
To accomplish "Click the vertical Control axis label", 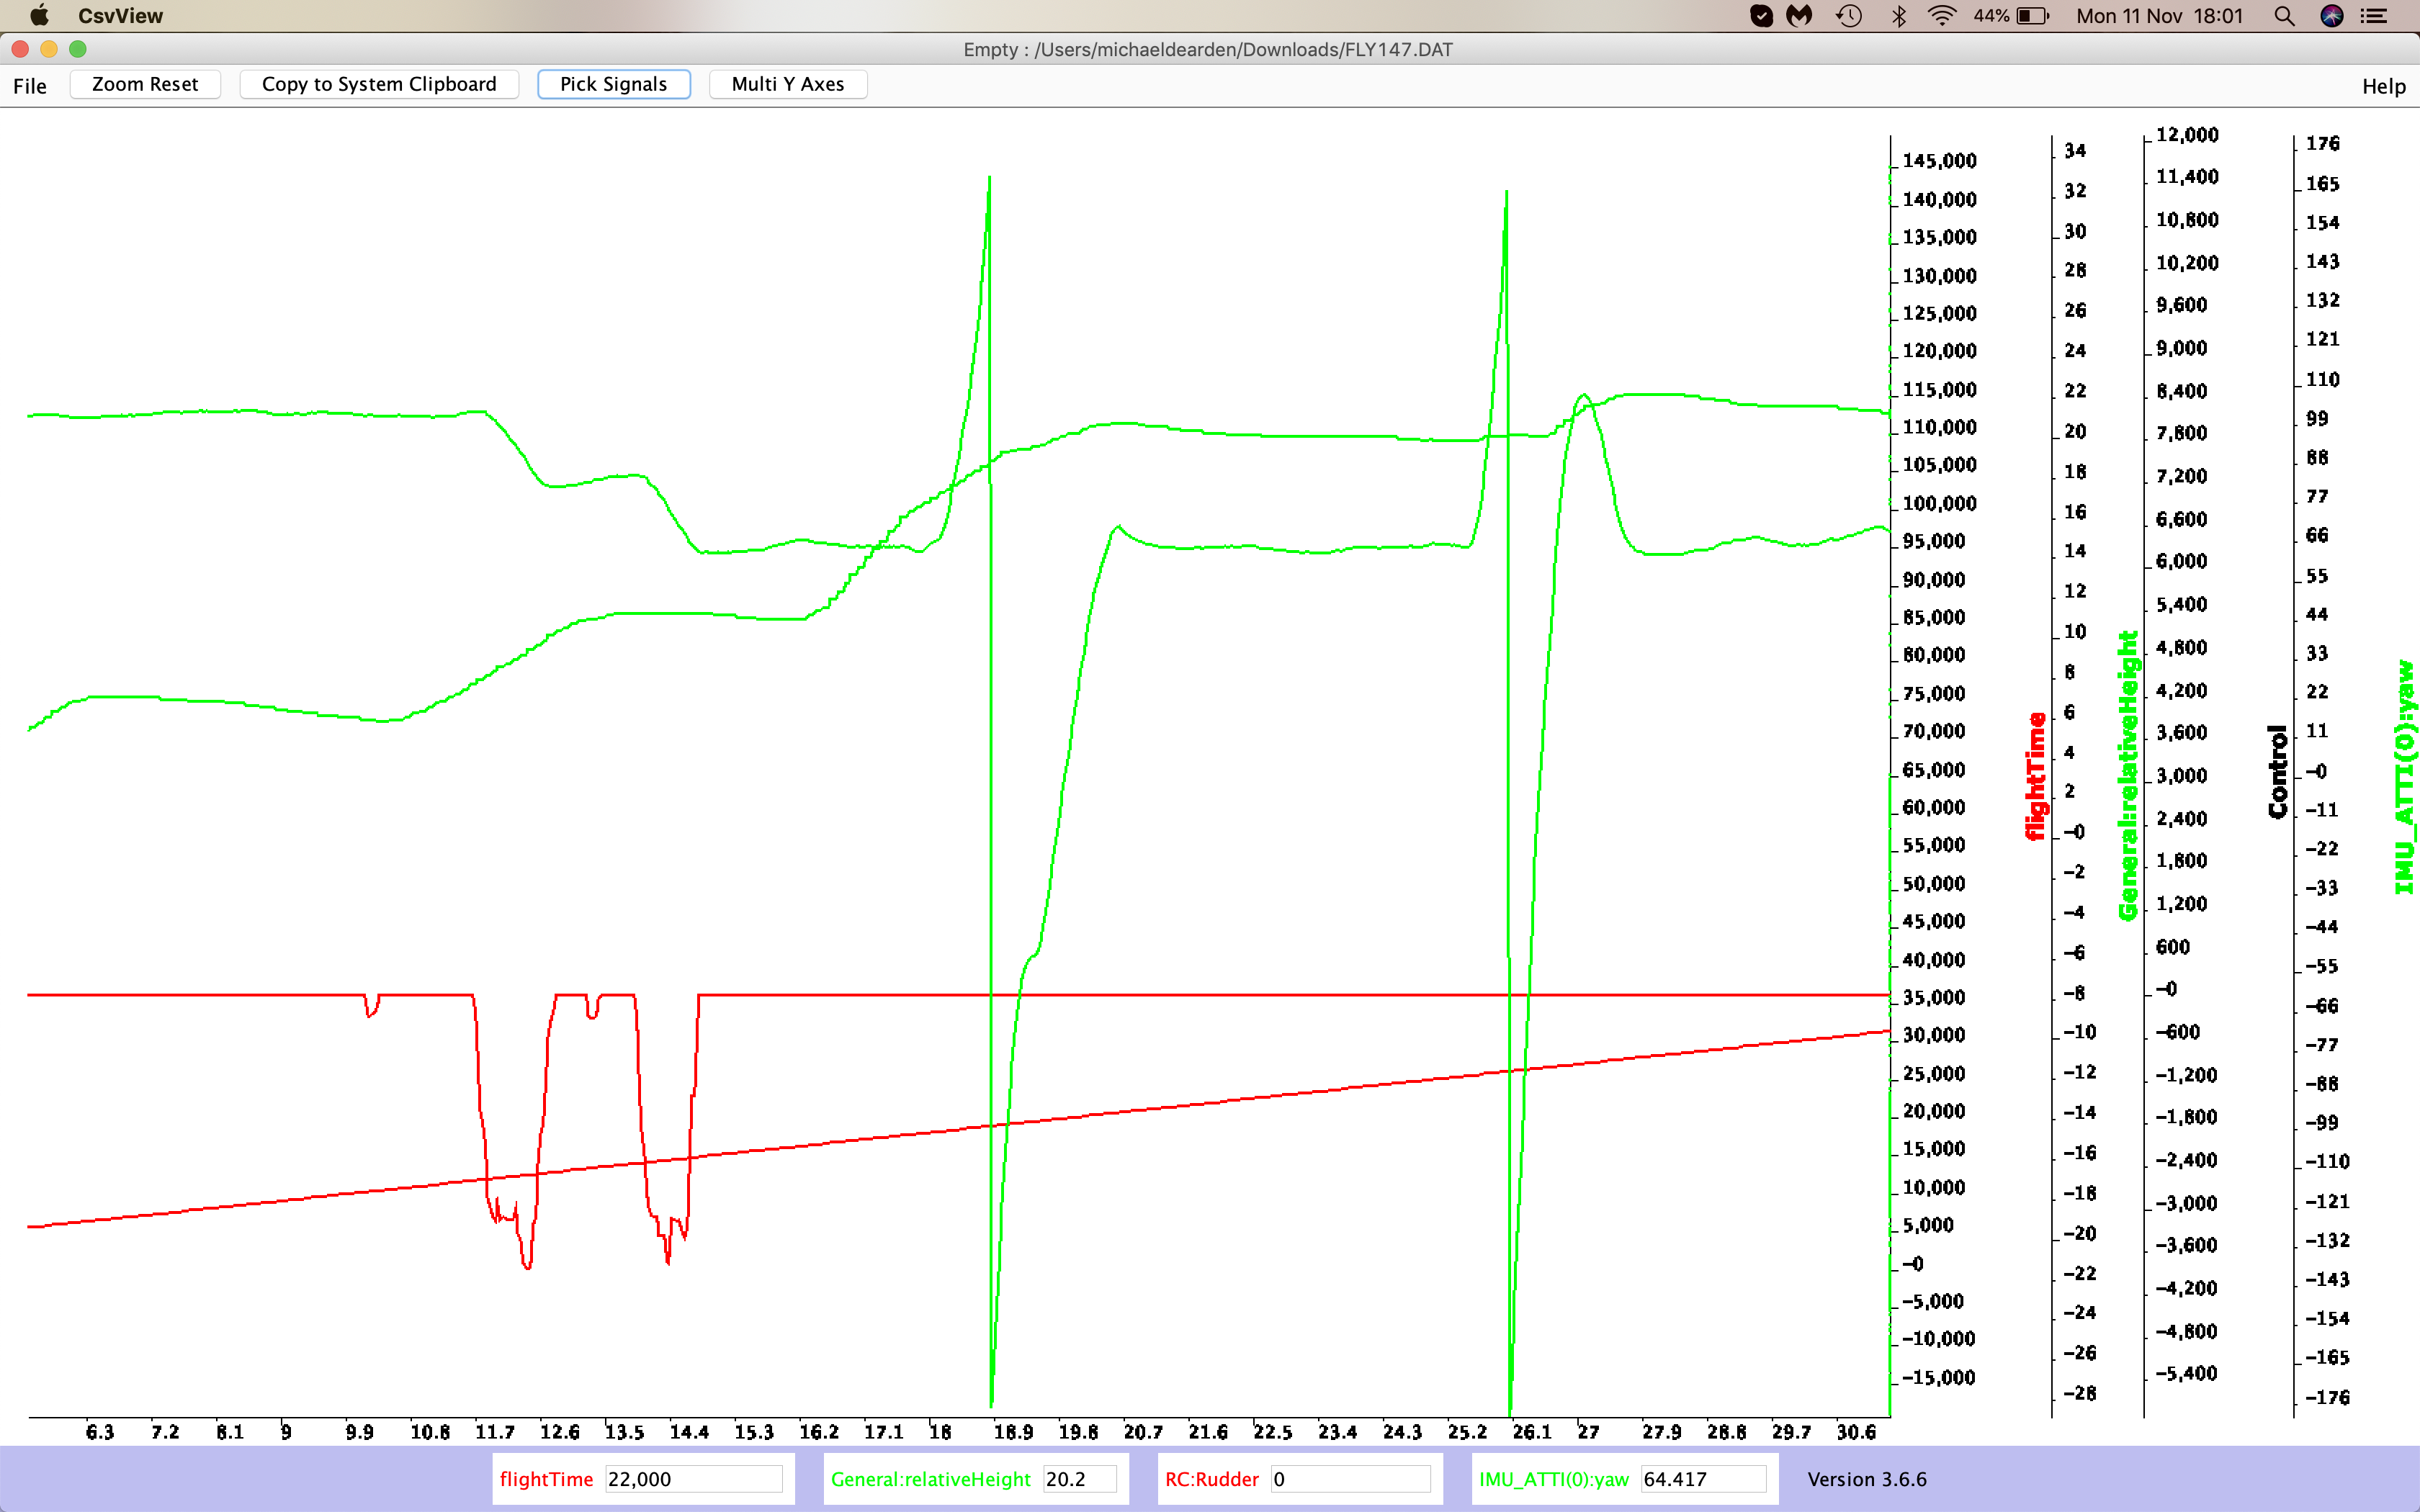I will [x=2277, y=772].
